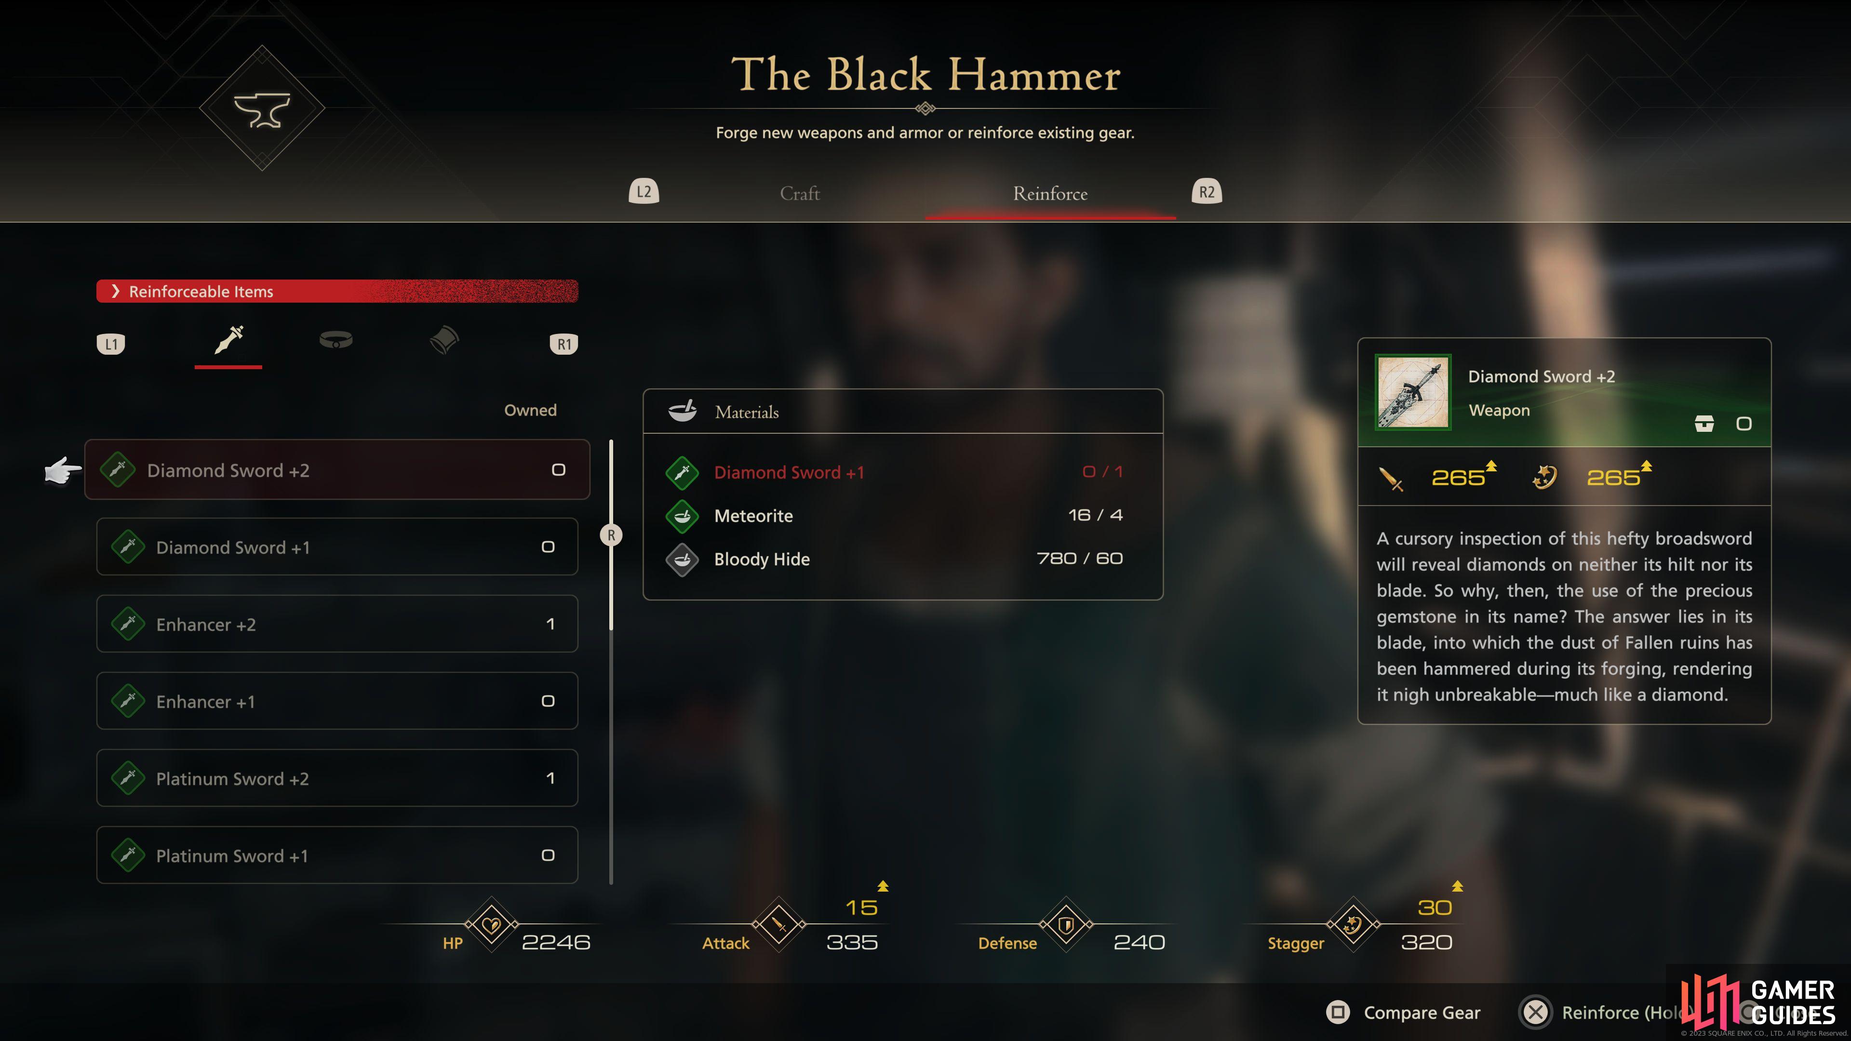The width and height of the screenshot is (1851, 1041).
Task: Expand the Reinforceable Items header
Action: coord(337,291)
